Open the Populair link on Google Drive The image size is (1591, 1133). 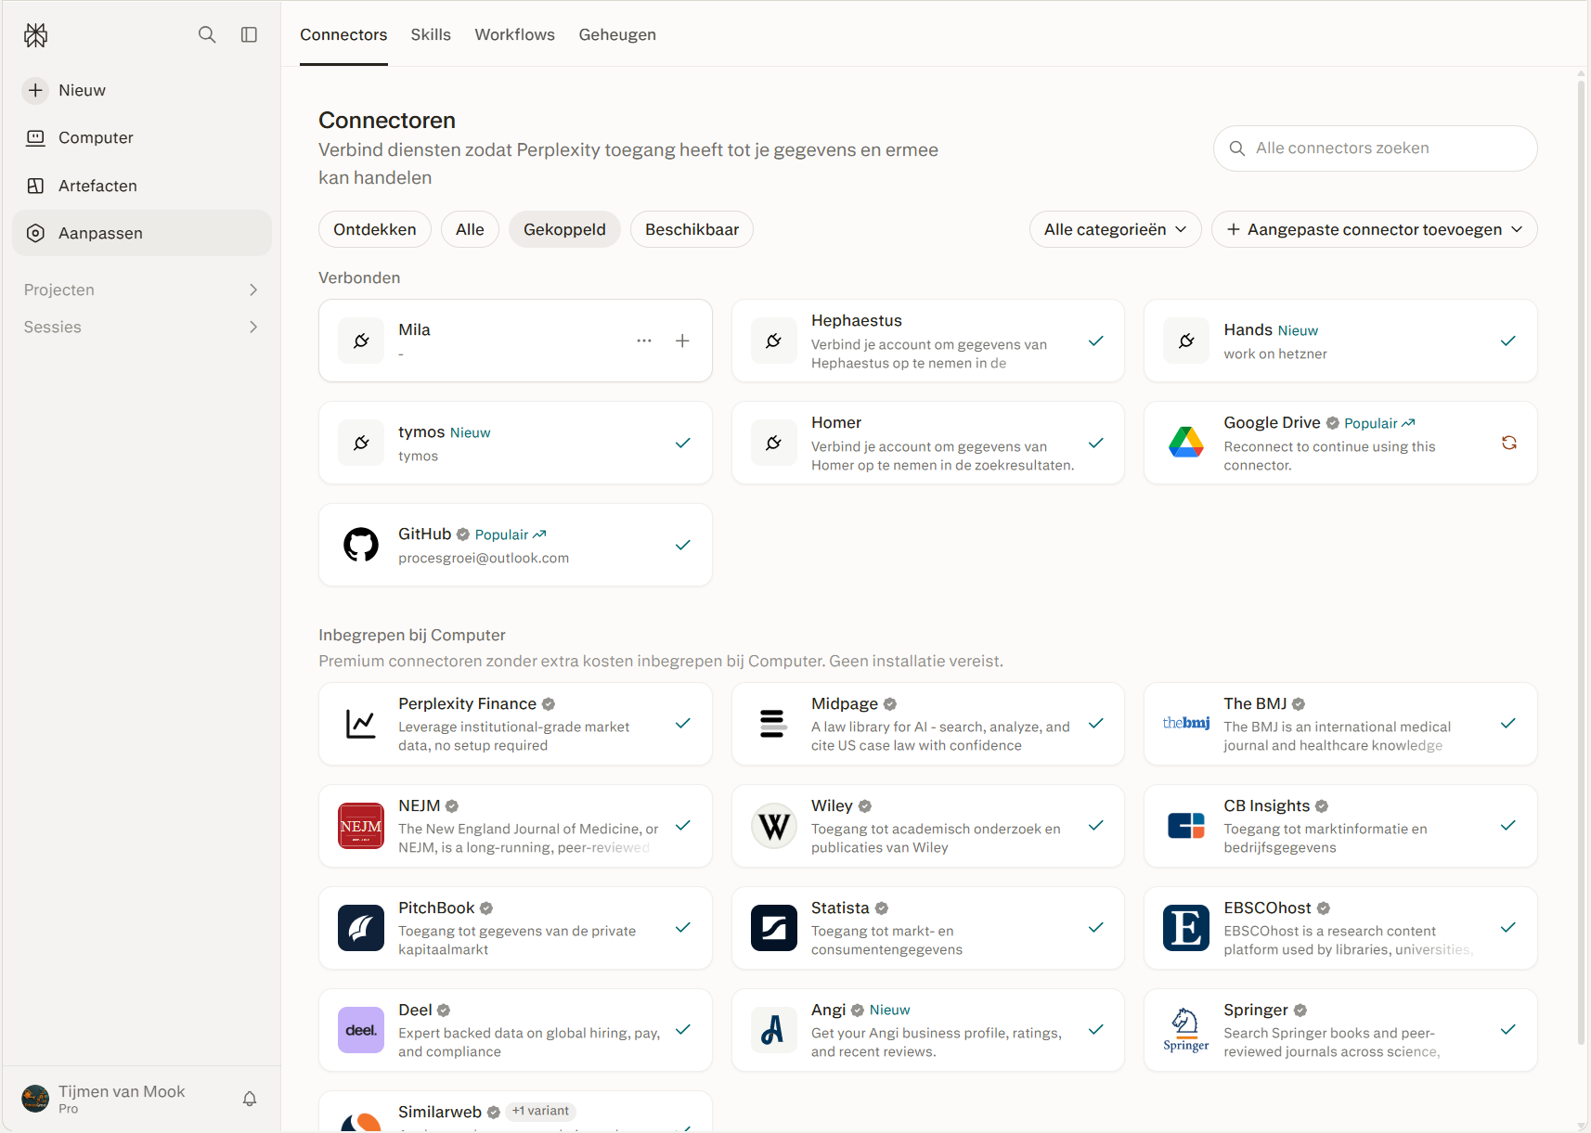[x=1379, y=423]
